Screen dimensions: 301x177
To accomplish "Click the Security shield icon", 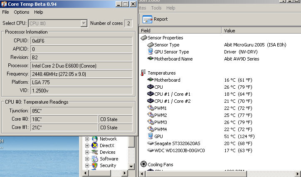I will [x=95, y=165].
